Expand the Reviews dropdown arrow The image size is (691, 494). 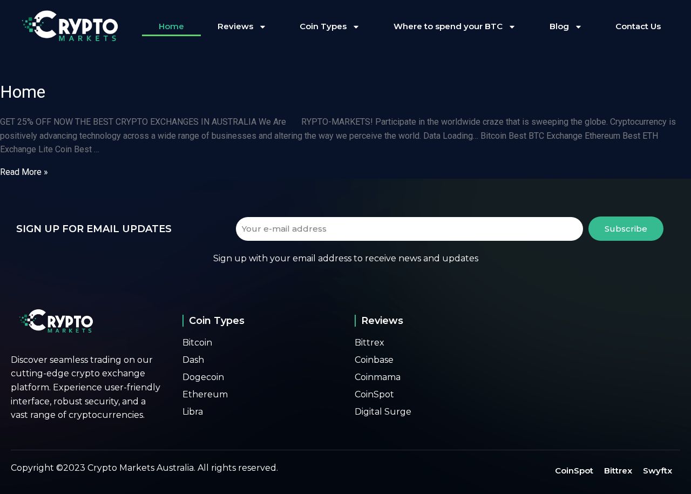tap(263, 27)
